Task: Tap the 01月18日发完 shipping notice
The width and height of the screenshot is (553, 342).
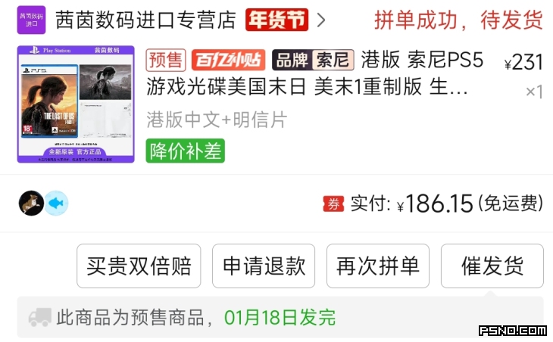Action: point(280,318)
